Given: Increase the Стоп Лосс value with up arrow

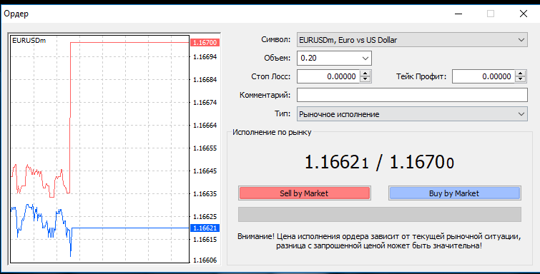Looking at the screenshot, I should coord(365,73).
